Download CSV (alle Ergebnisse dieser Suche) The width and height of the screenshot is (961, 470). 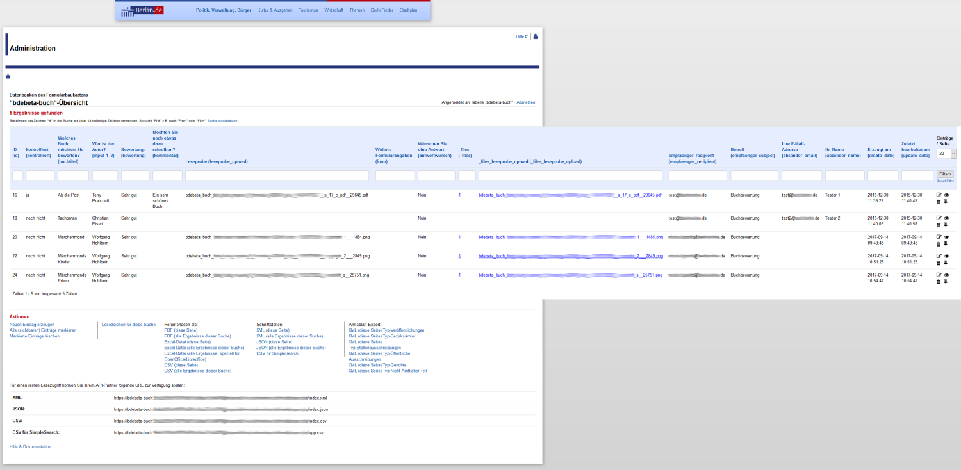tap(198, 371)
